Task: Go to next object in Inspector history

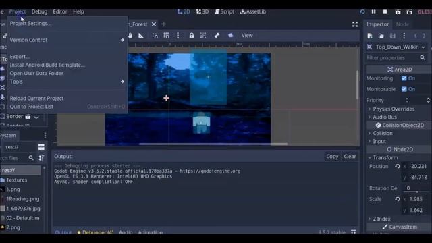Action: [425, 36]
